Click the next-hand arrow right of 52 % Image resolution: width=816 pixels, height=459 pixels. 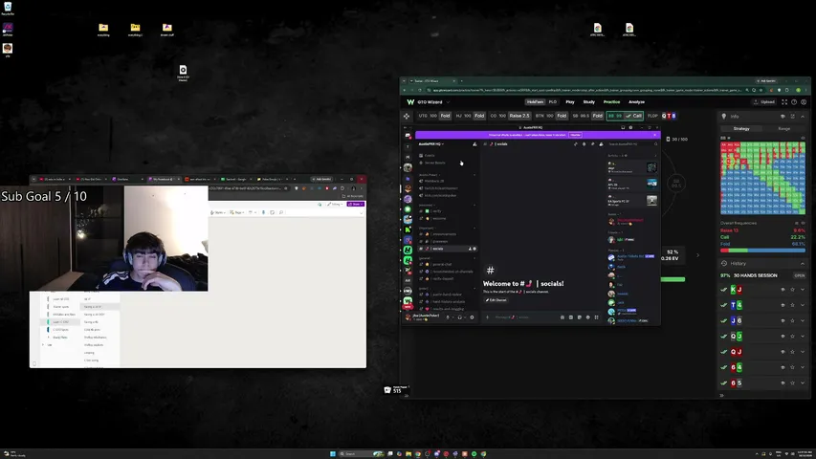(698, 255)
